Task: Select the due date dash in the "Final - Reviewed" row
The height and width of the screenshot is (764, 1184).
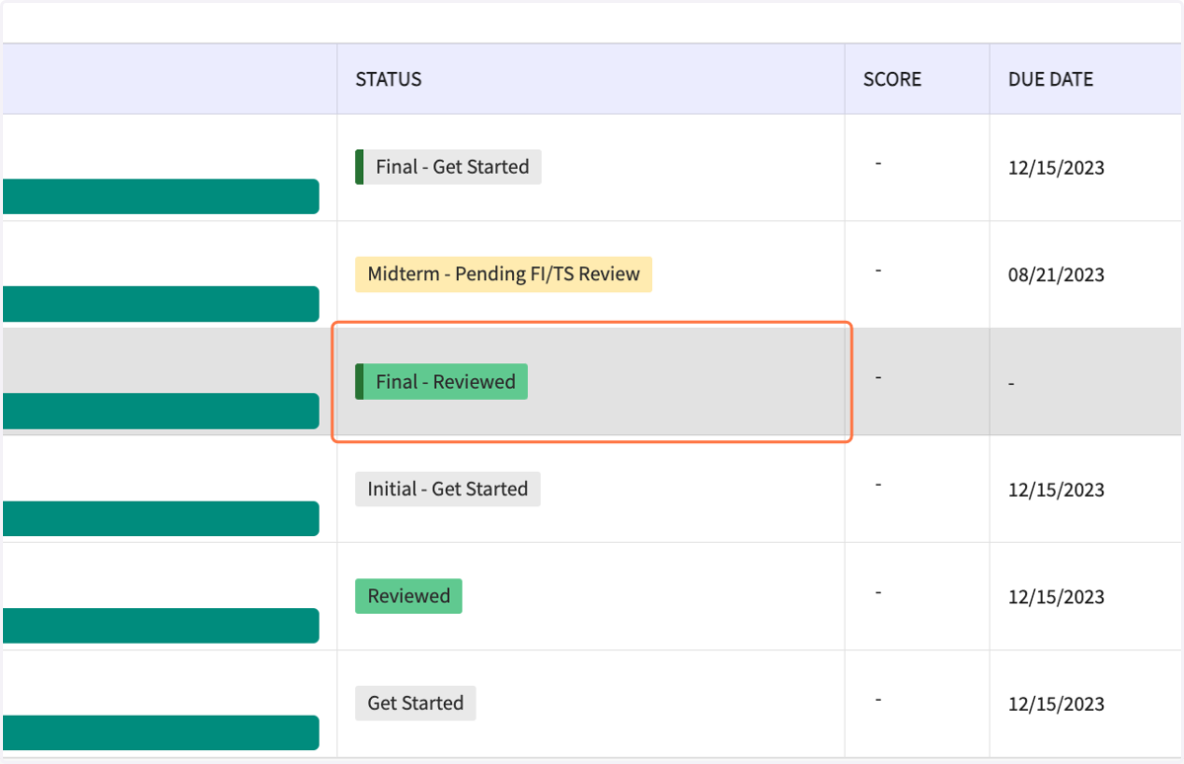Action: [x=1012, y=383]
